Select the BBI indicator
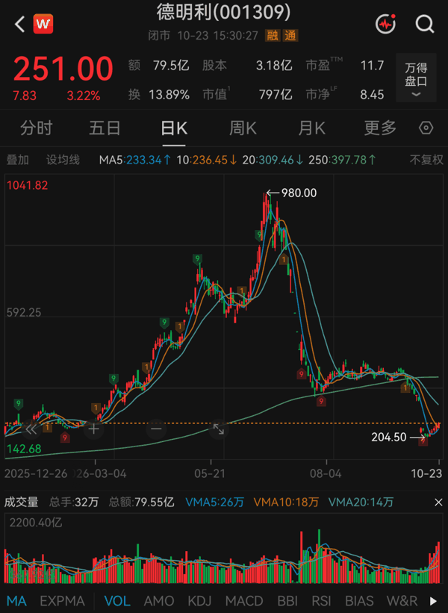448x613 pixels. click(287, 601)
